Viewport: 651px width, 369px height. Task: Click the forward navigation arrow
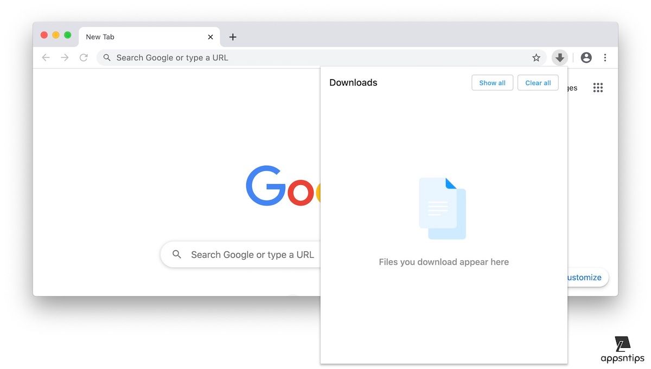(65, 57)
